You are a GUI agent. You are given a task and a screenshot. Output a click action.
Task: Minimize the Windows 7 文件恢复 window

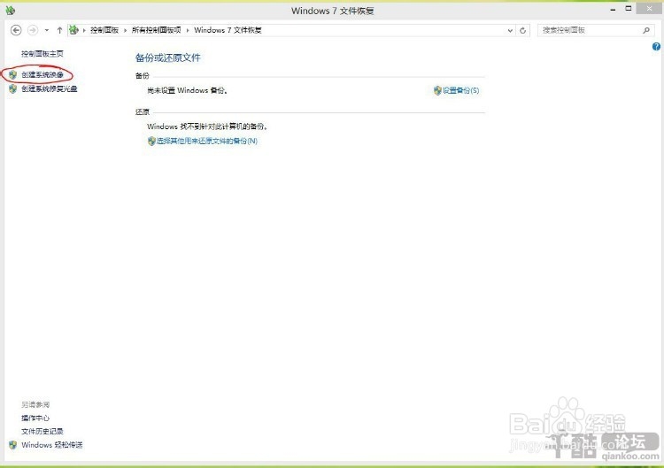coord(613,10)
